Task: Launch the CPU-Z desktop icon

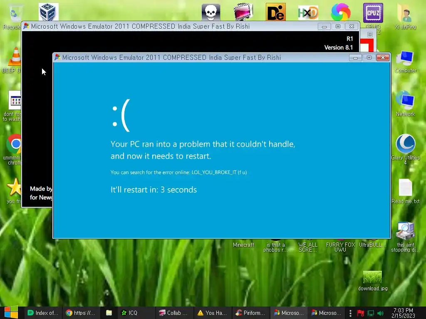Action: coord(373,13)
